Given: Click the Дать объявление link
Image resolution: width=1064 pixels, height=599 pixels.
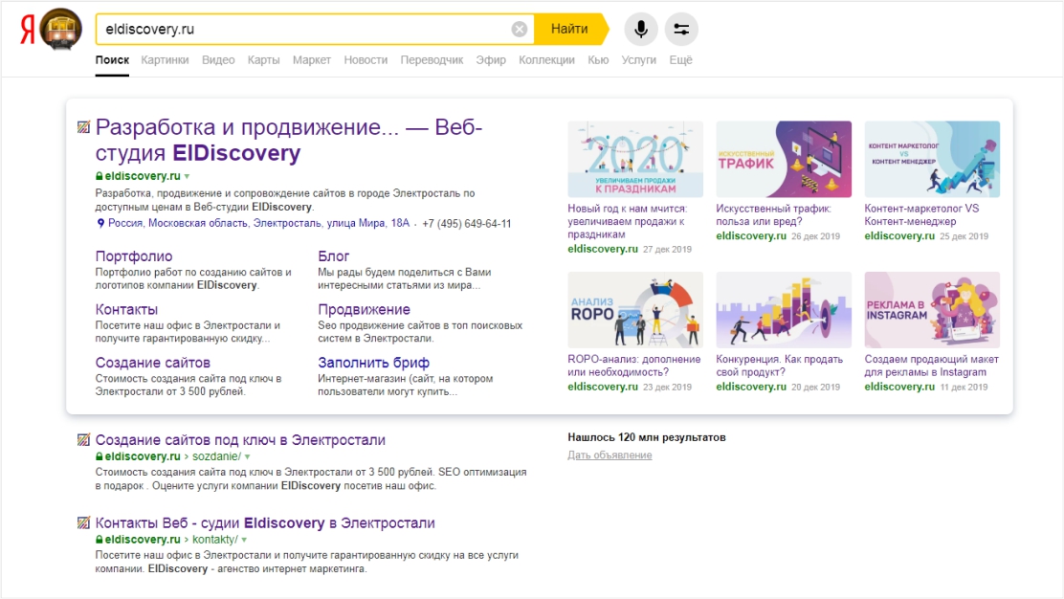Looking at the screenshot, I should [610, 455].
